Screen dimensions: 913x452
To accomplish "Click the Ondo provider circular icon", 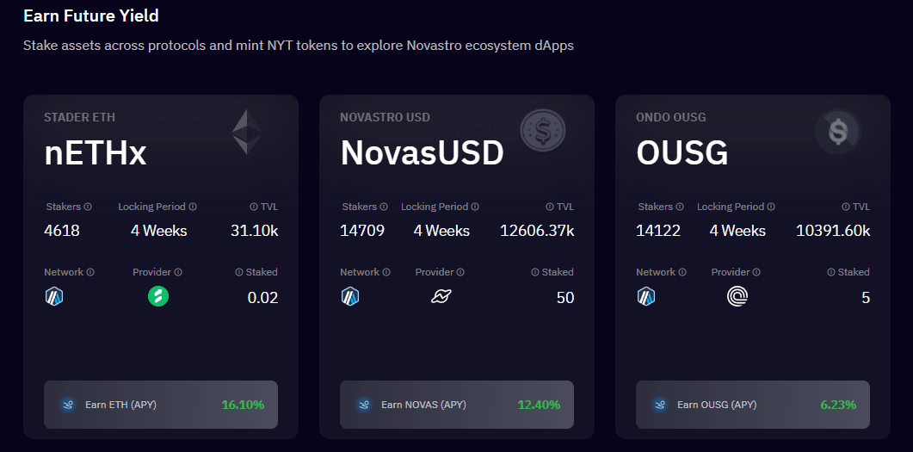I will pos(737,297).
